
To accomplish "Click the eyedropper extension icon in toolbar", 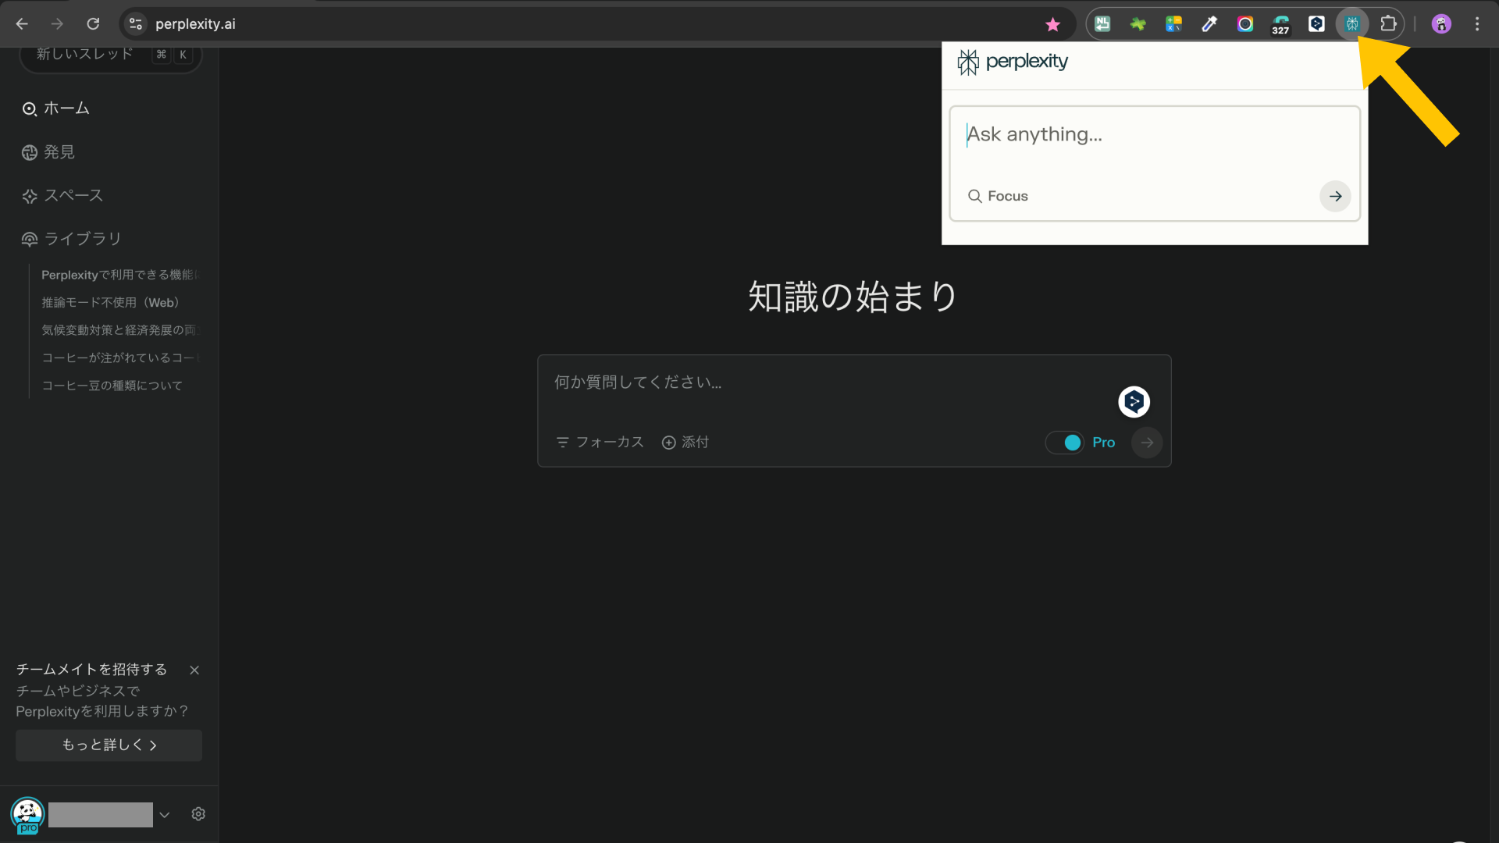I will [1209, 23].
